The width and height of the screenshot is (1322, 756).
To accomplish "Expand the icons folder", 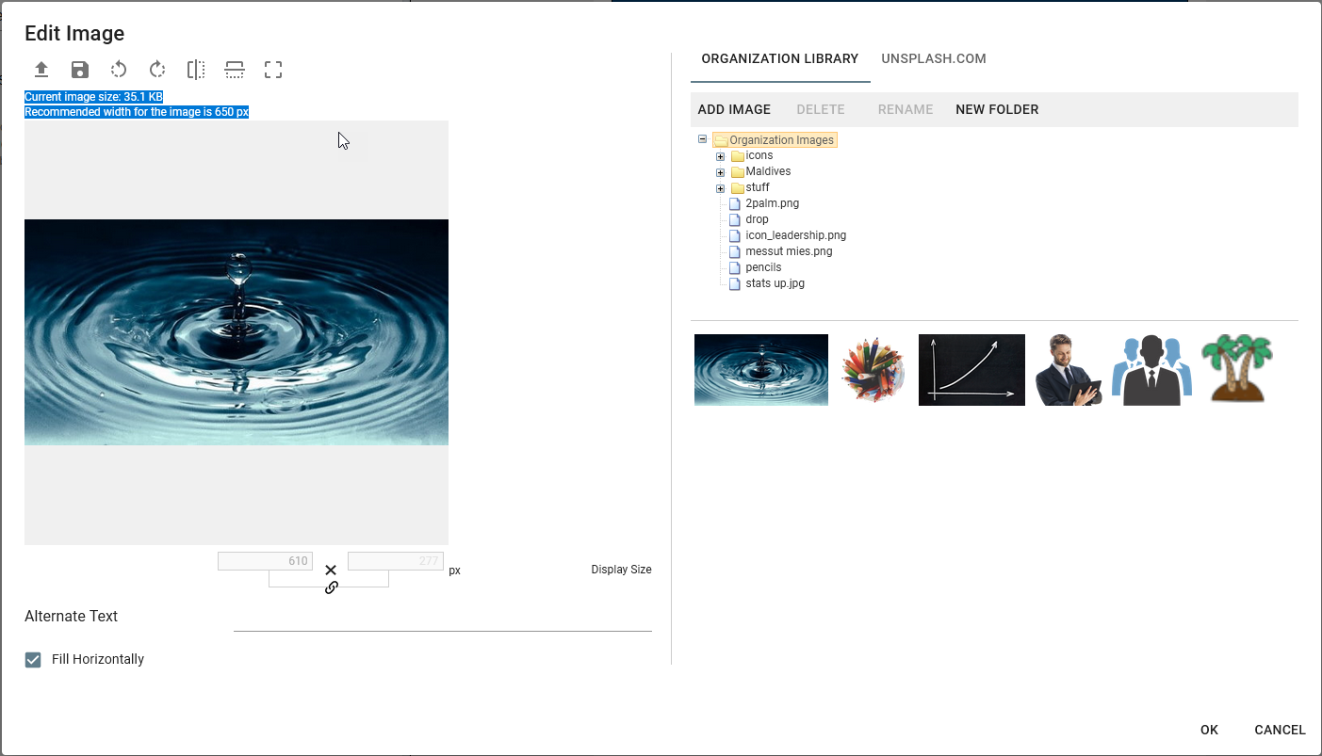I will (x=721, y=156).
